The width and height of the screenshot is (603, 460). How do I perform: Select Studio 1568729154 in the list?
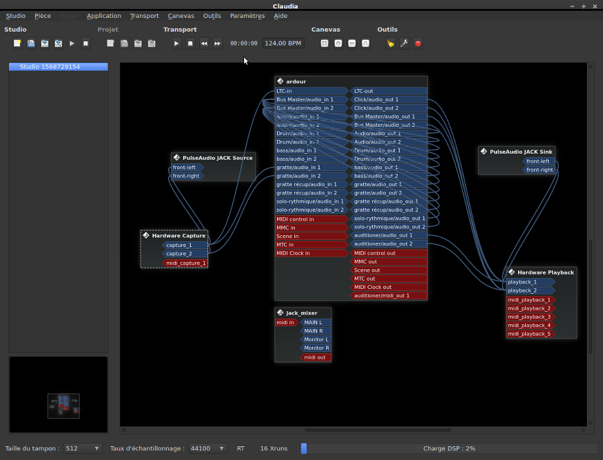coord(58,67)
